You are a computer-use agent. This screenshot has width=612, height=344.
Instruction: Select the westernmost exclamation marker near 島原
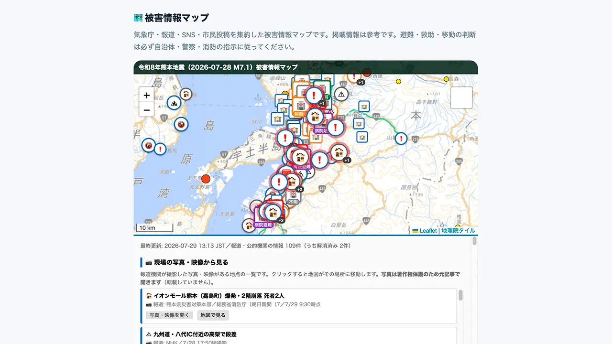(160, 149)
